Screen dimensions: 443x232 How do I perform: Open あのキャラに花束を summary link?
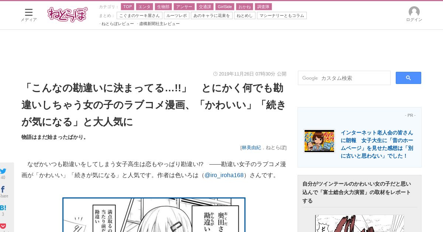[212, 15]
